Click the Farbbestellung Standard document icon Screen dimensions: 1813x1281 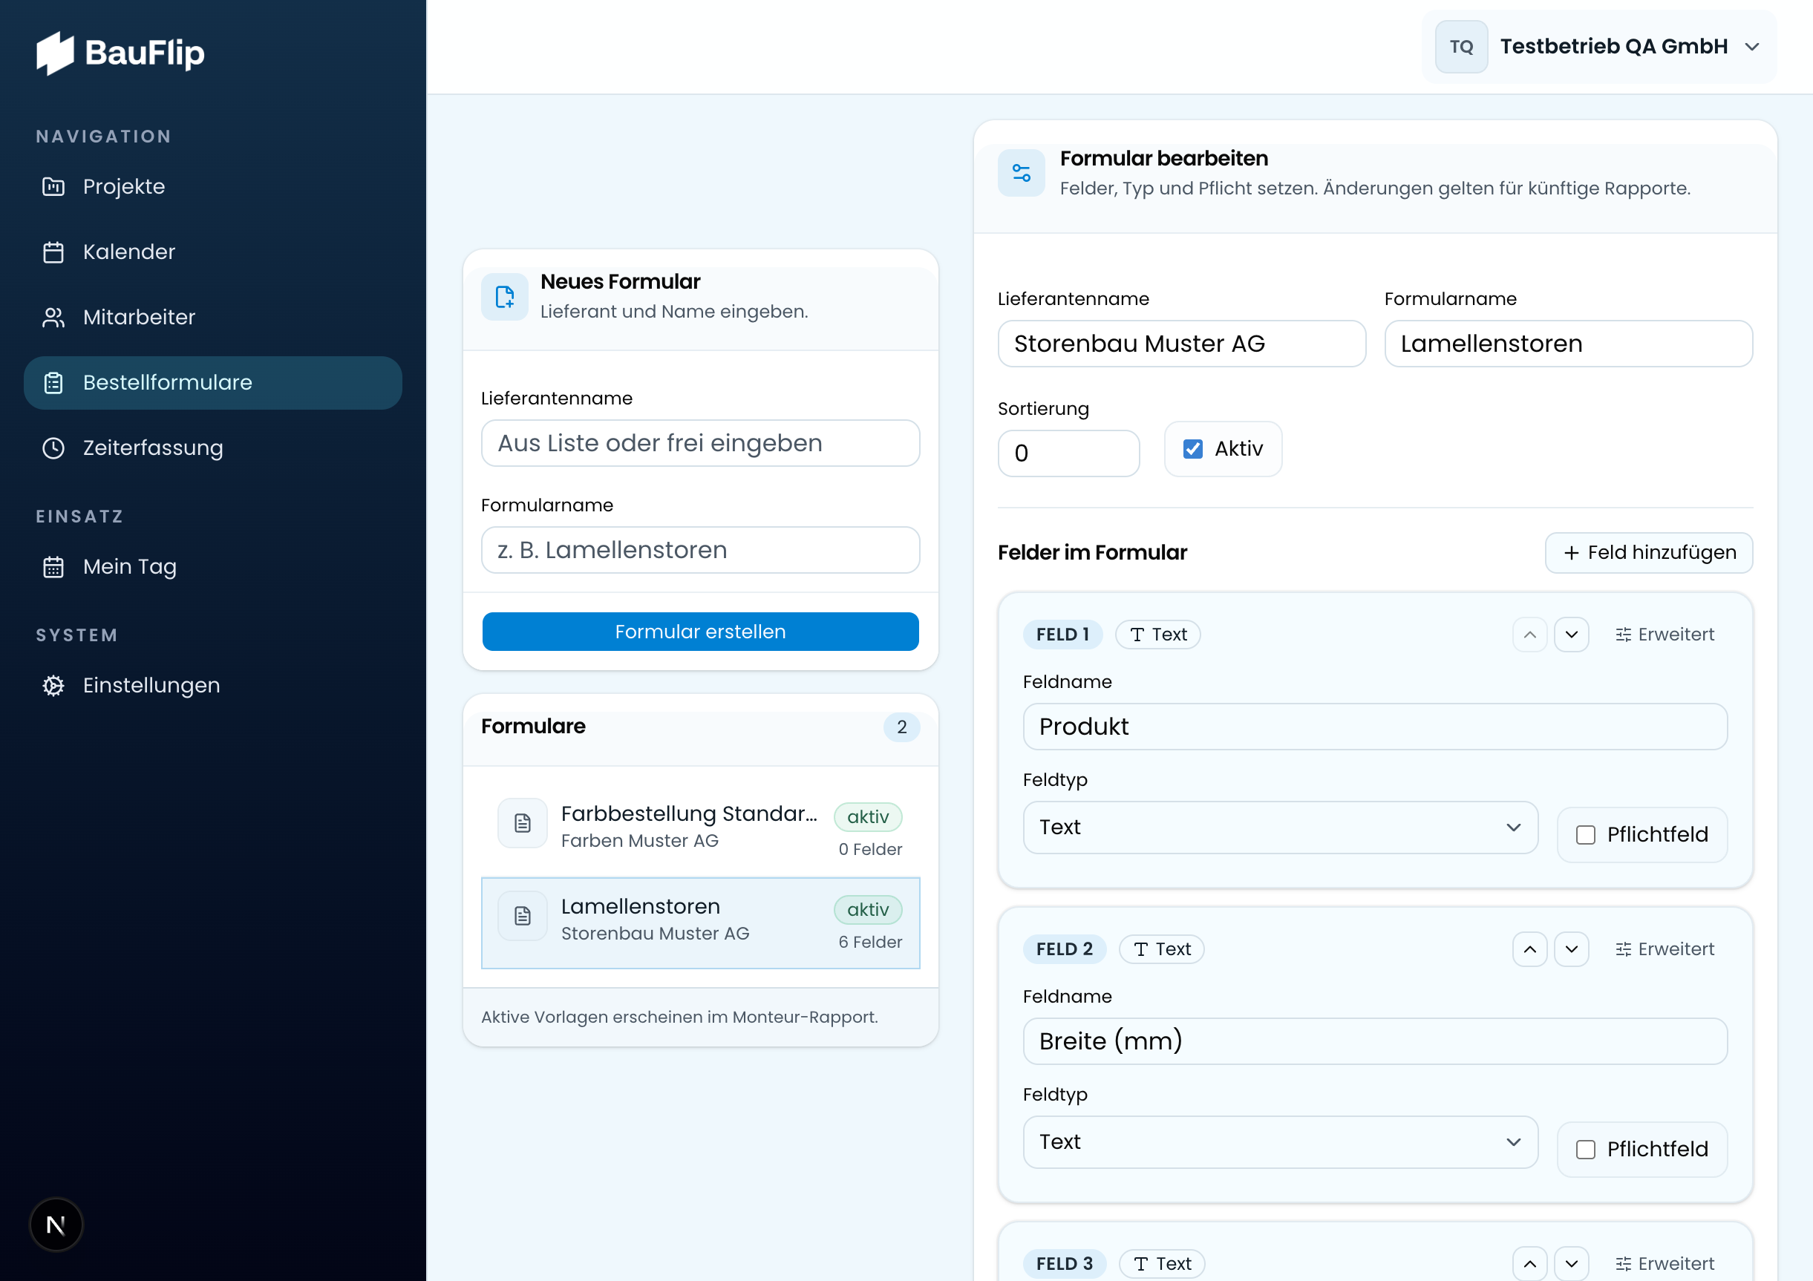522,823
